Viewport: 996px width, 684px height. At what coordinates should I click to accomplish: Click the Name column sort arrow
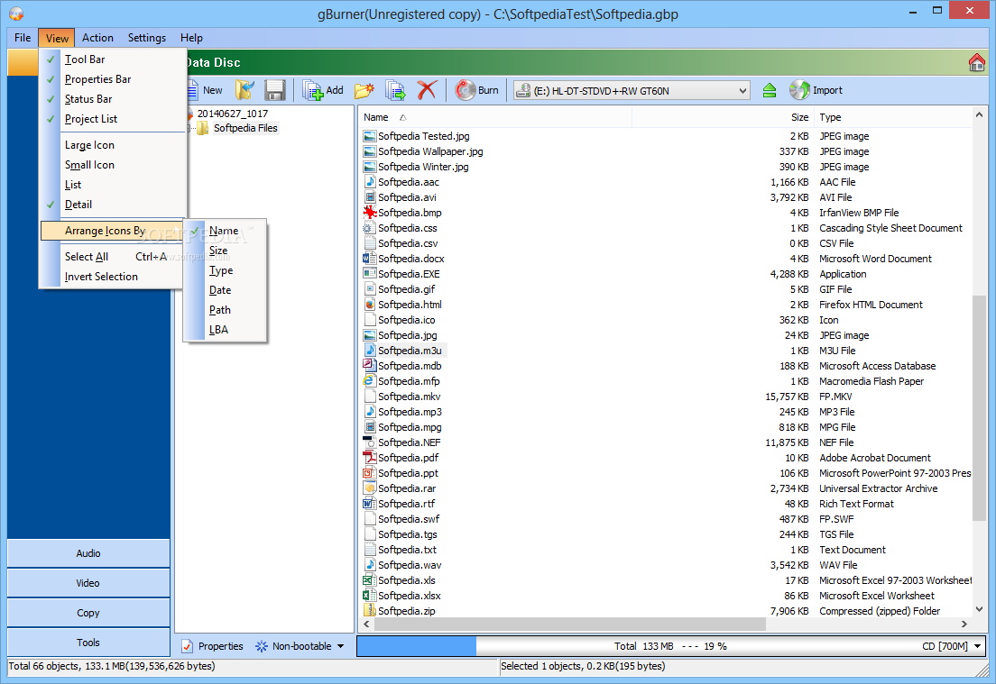coord(402,117)
